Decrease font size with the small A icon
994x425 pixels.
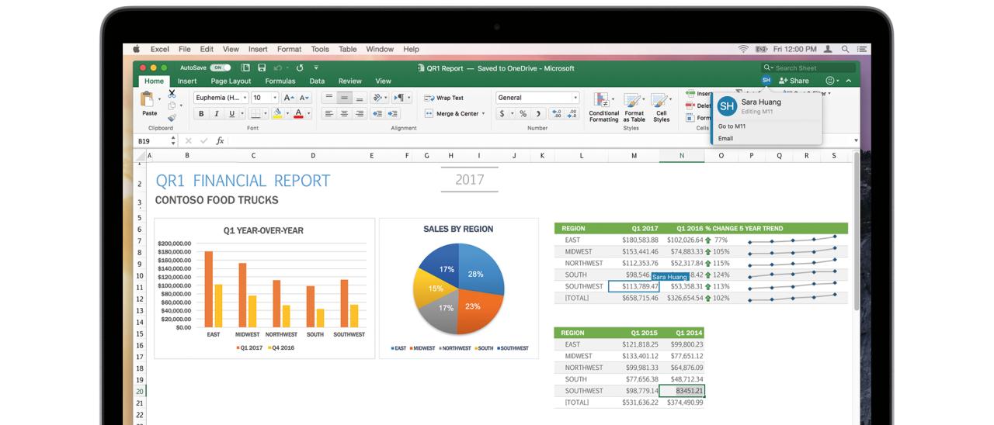pos(304,98)
